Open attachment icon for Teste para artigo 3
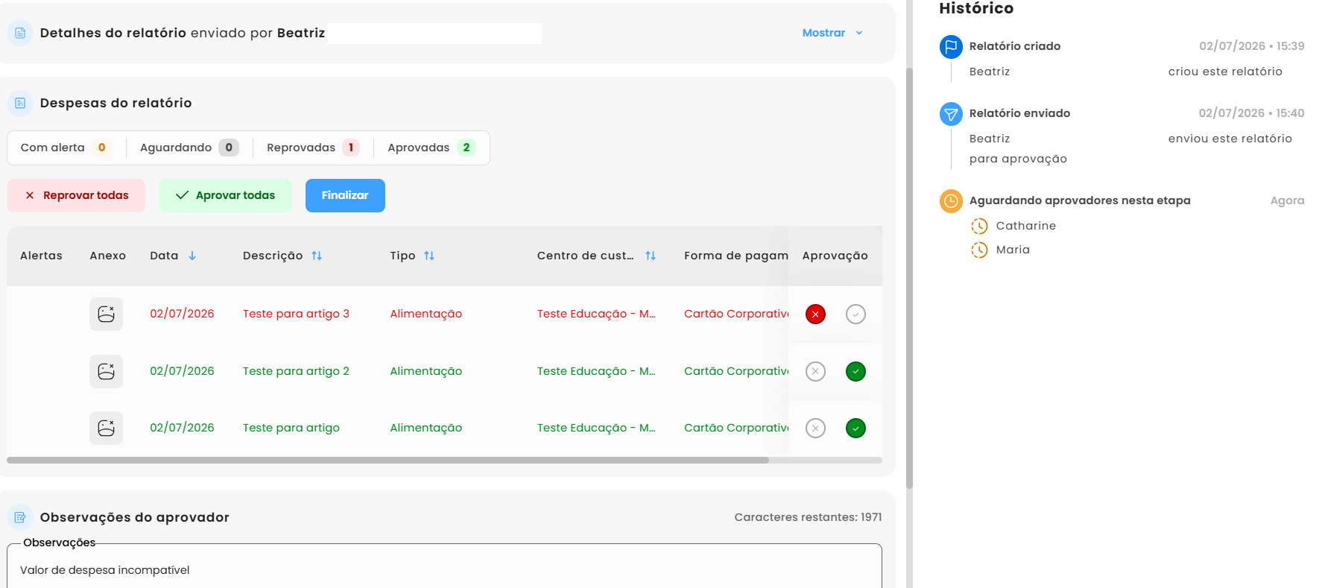The width and height of the screenshot is (1322, 588). pos(106,314)
